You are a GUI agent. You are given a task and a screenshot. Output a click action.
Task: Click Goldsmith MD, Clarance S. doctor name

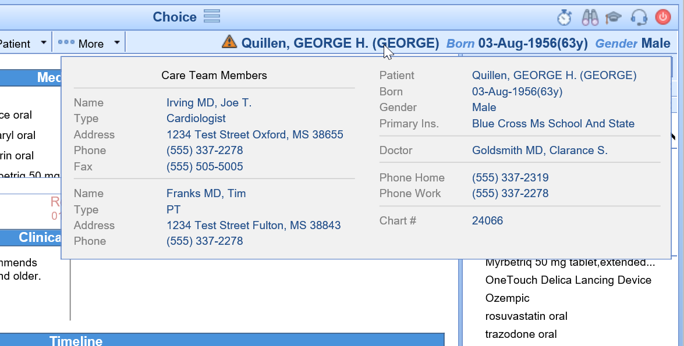540,151
